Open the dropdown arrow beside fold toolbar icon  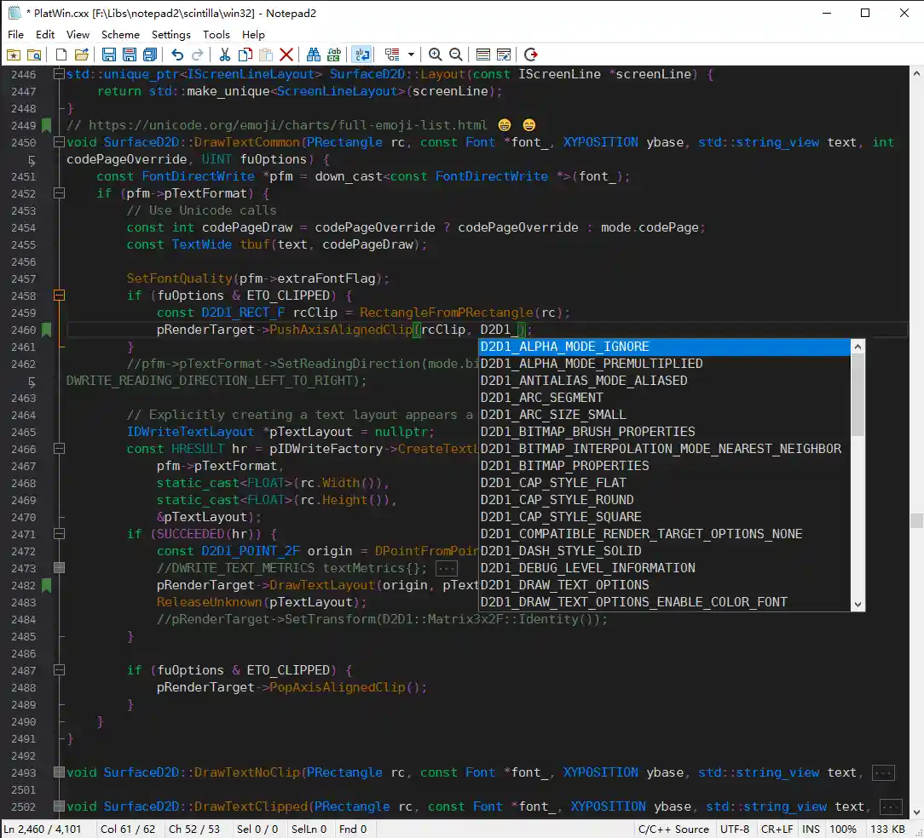pos(411,55)
